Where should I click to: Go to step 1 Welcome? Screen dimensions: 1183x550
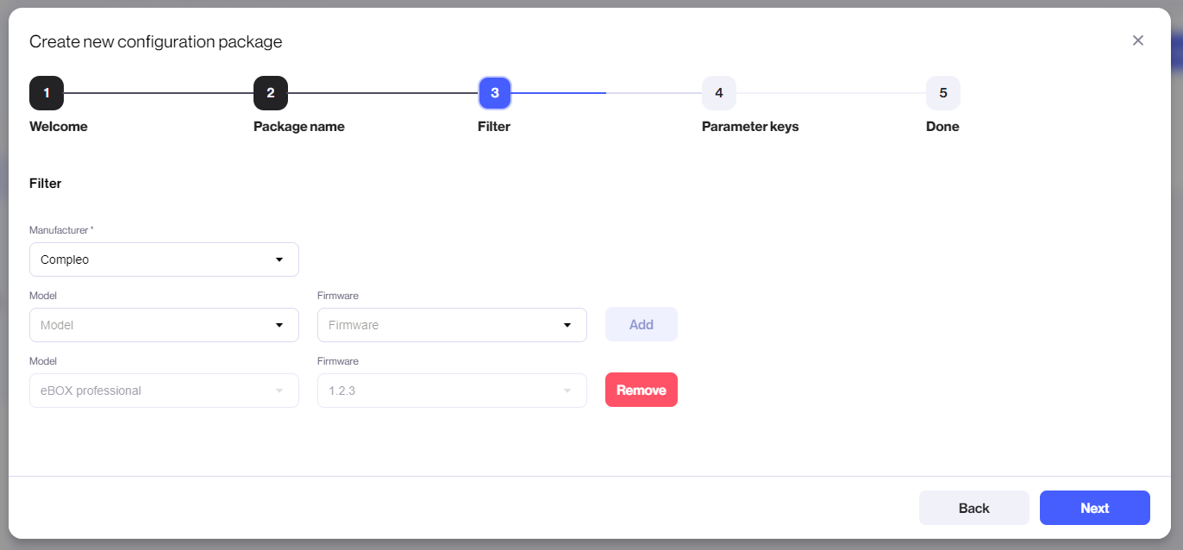[x=47, y=93]
